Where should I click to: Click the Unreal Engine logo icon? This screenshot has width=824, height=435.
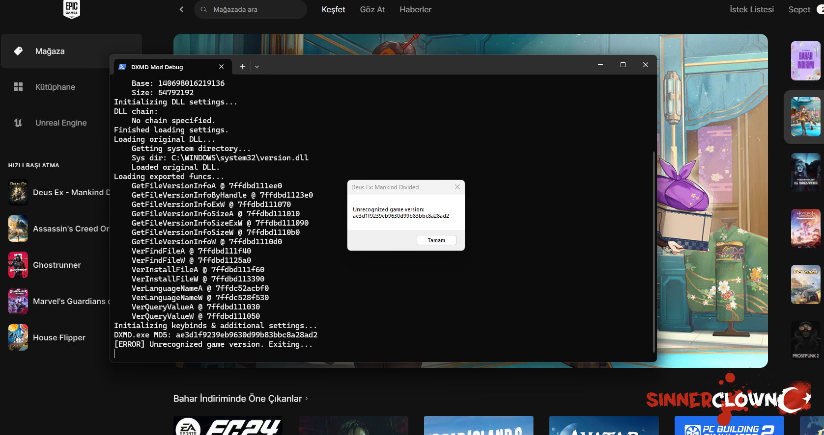tap(18, 123)
